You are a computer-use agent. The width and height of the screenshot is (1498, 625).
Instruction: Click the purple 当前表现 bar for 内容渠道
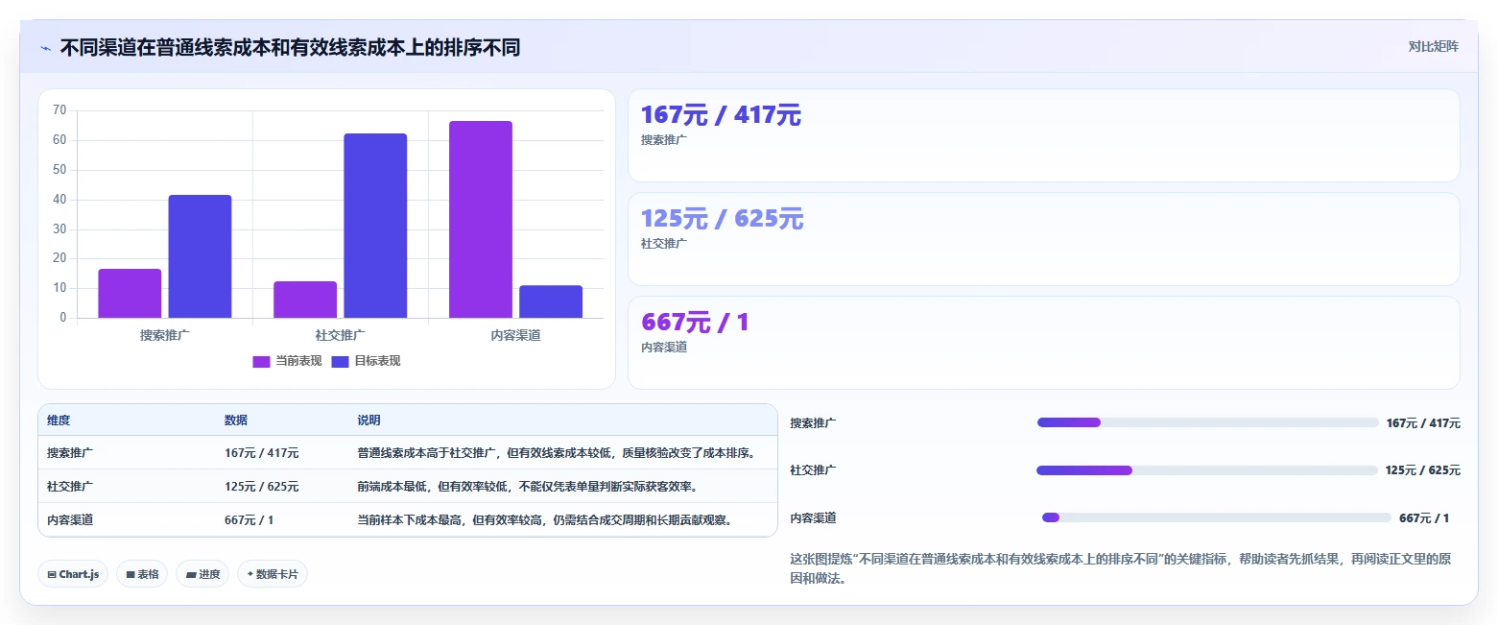(481, 220)
